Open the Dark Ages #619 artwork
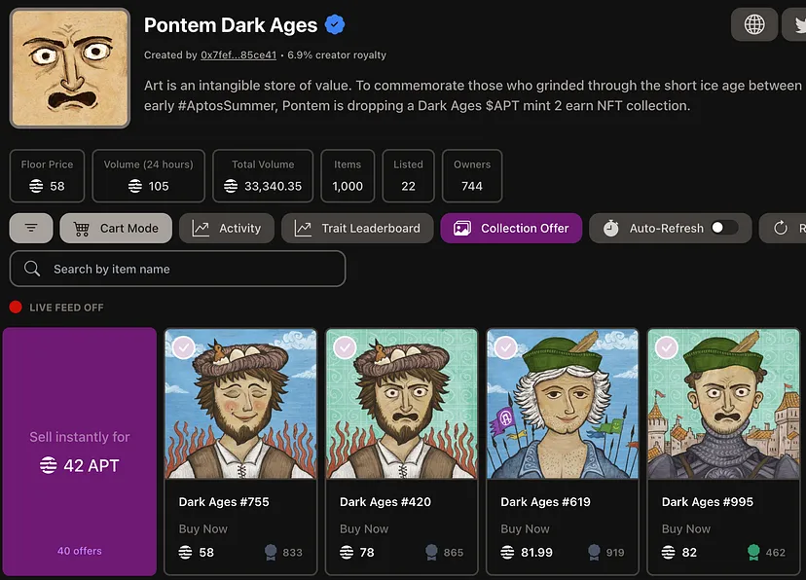 563,404
